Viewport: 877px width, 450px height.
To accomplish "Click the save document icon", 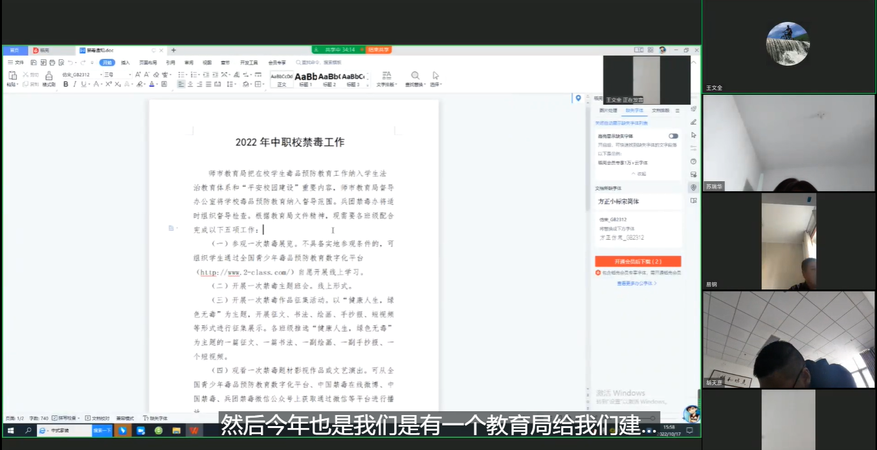I will click(33, 63).
